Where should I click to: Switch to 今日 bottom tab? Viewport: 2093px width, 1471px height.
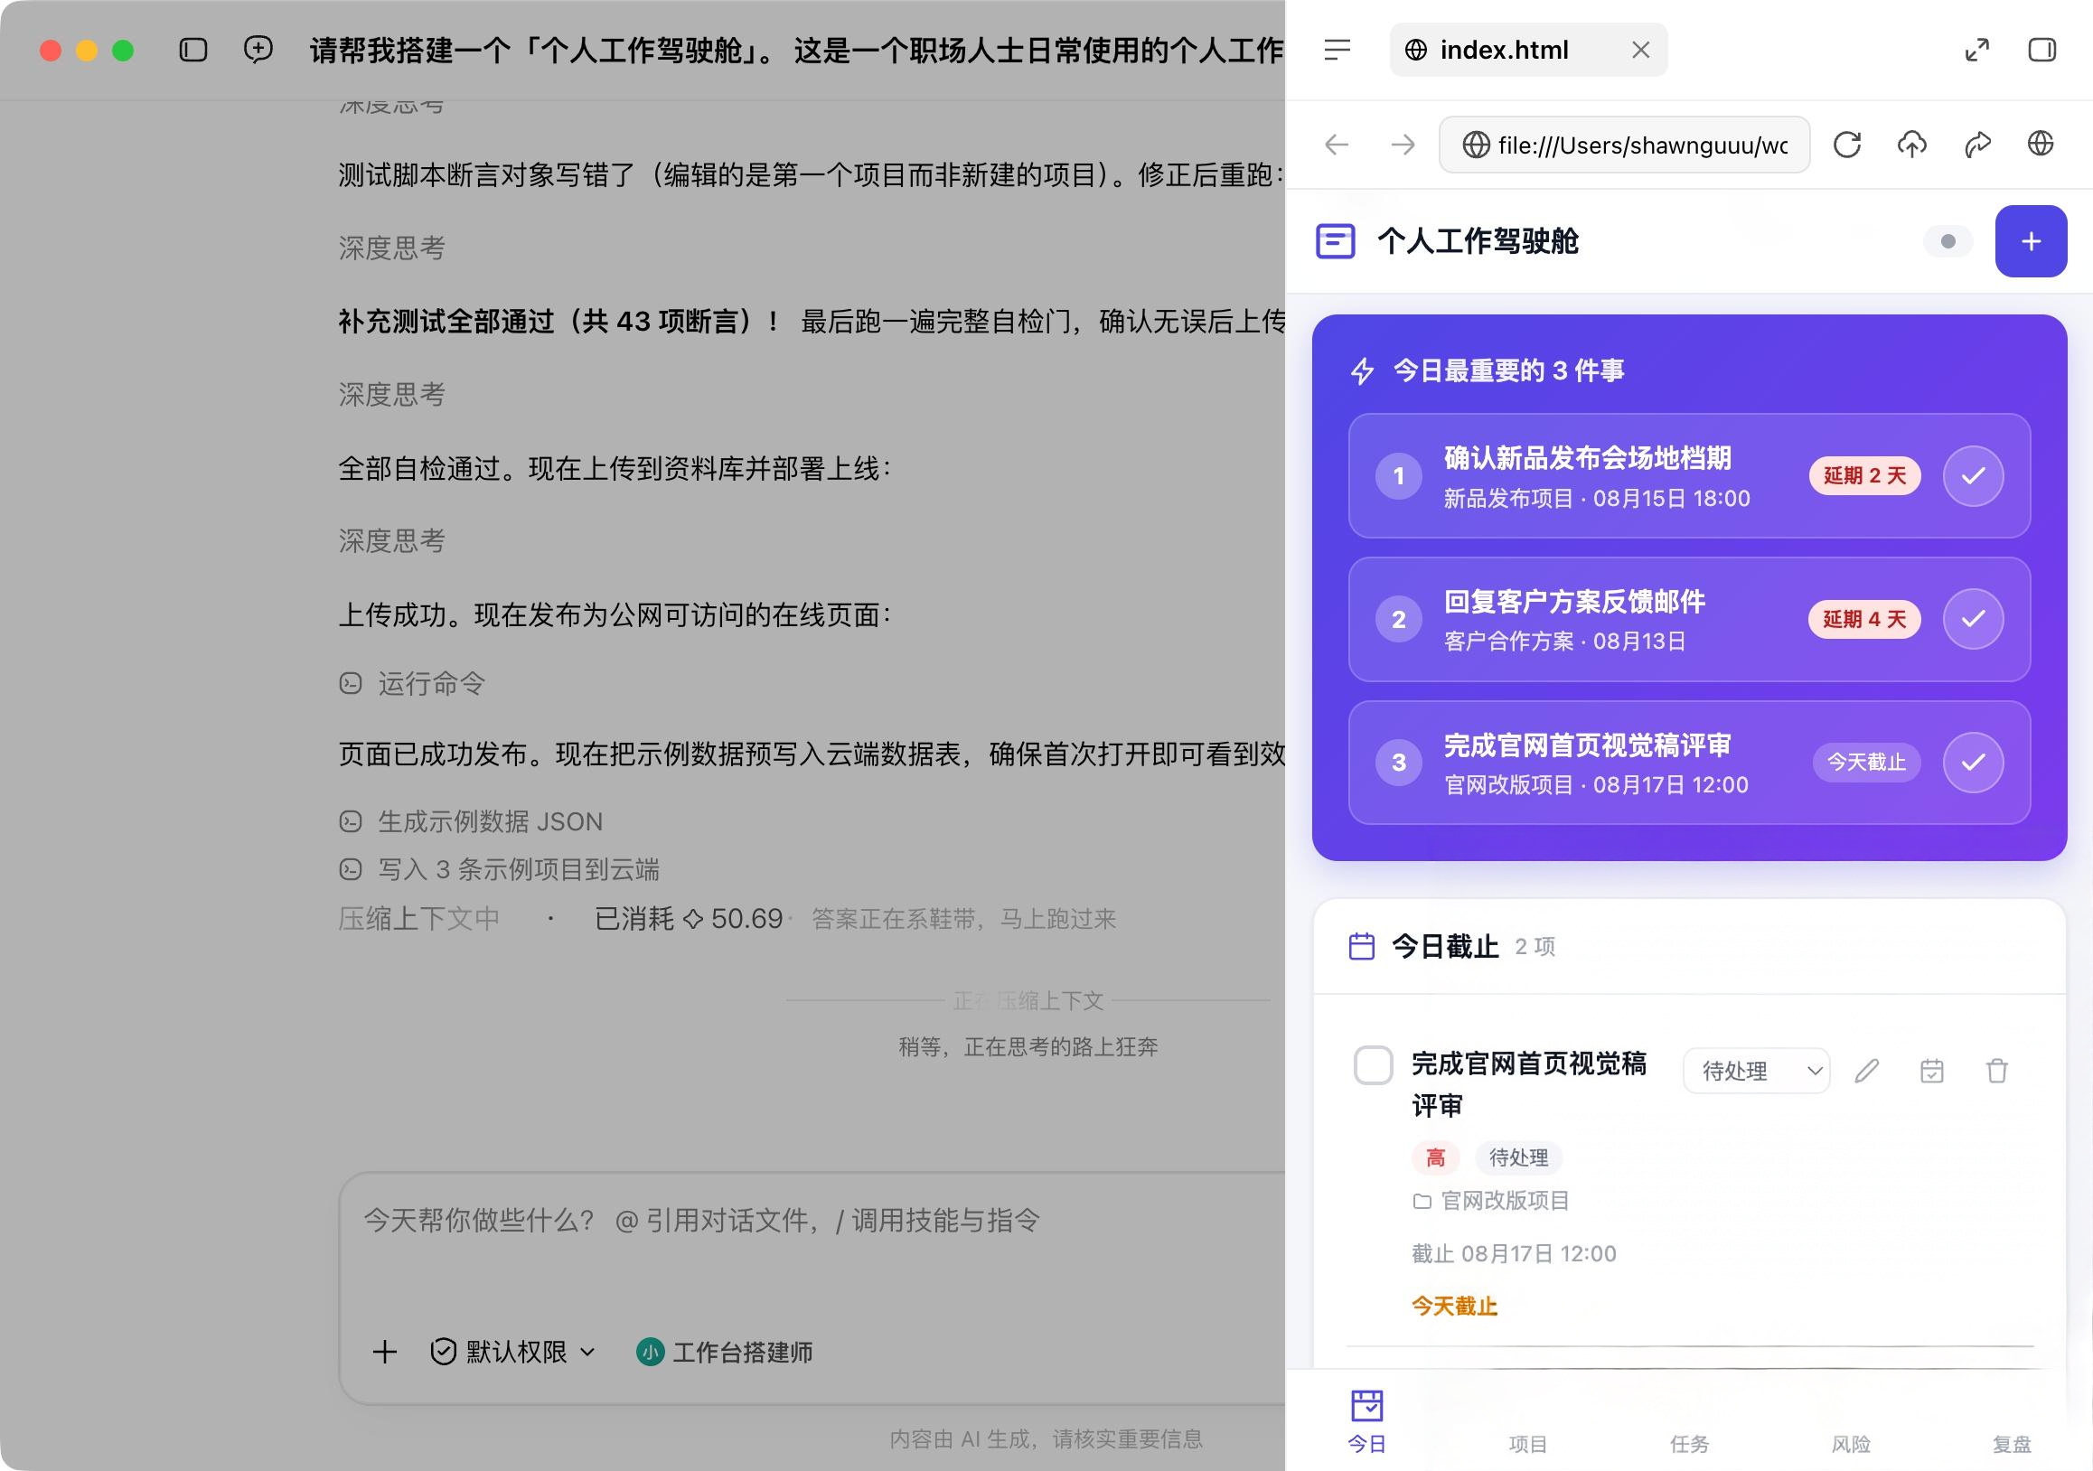(x=1366, y=1422)
